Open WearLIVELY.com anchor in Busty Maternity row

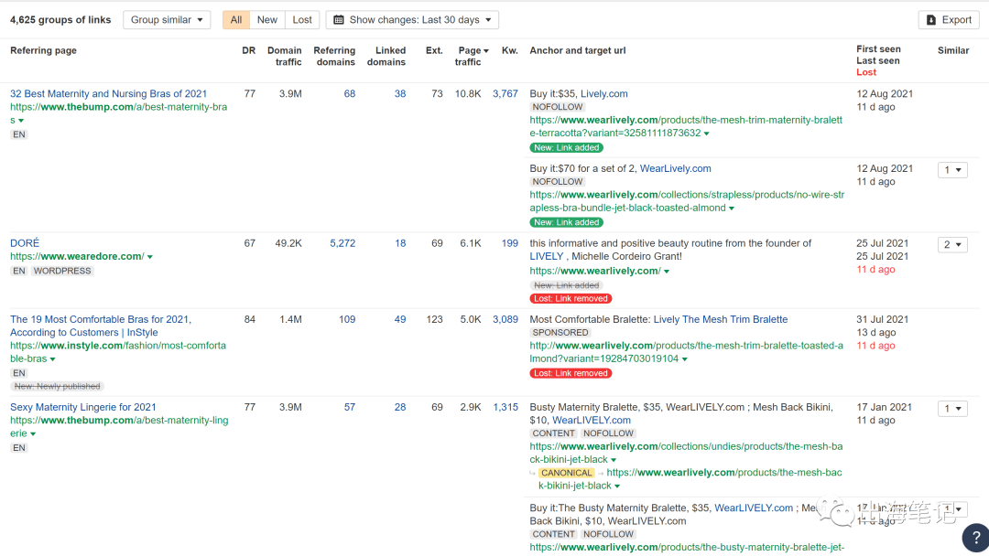pyautogui.click(x=591, y=420)
